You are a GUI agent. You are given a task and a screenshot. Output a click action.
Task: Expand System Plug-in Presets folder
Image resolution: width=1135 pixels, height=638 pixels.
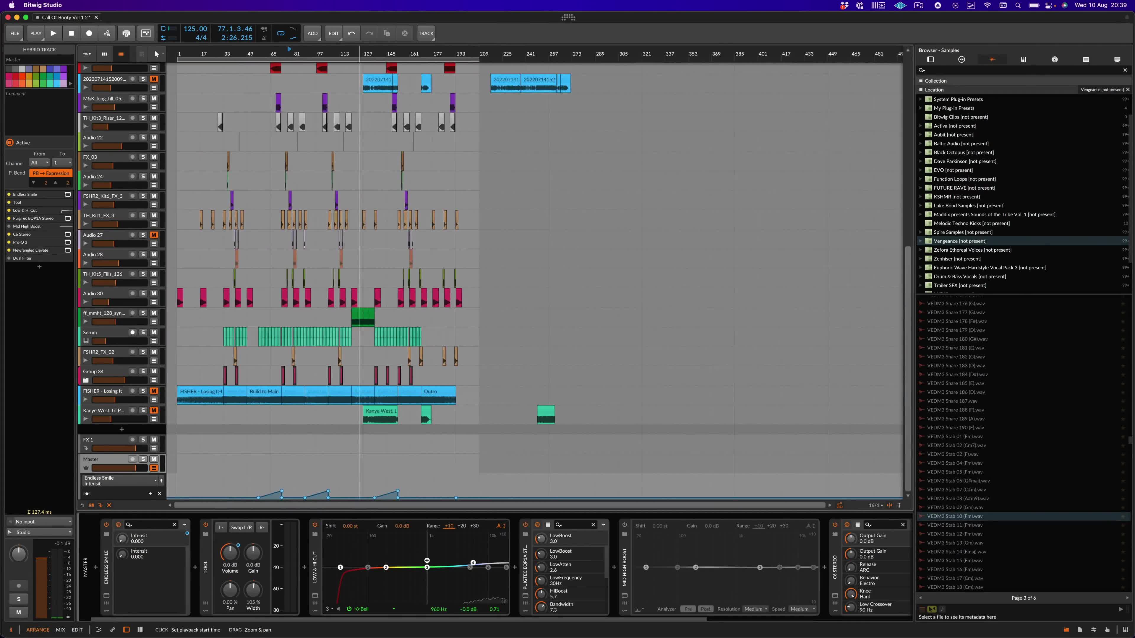point(920,99)
